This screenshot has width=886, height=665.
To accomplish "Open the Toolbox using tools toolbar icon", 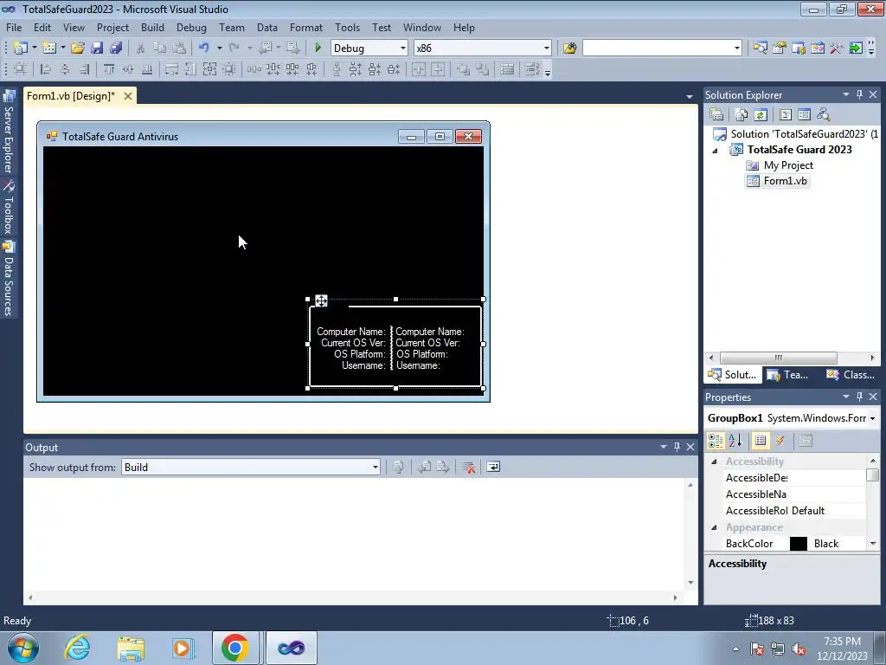I will (x=837, y=48).
